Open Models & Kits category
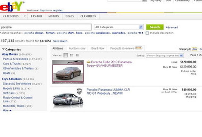The image size is (202, 137). click(11, 88)
